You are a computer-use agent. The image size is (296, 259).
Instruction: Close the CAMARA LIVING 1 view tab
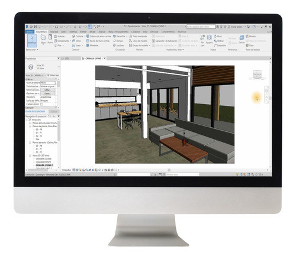105,59
